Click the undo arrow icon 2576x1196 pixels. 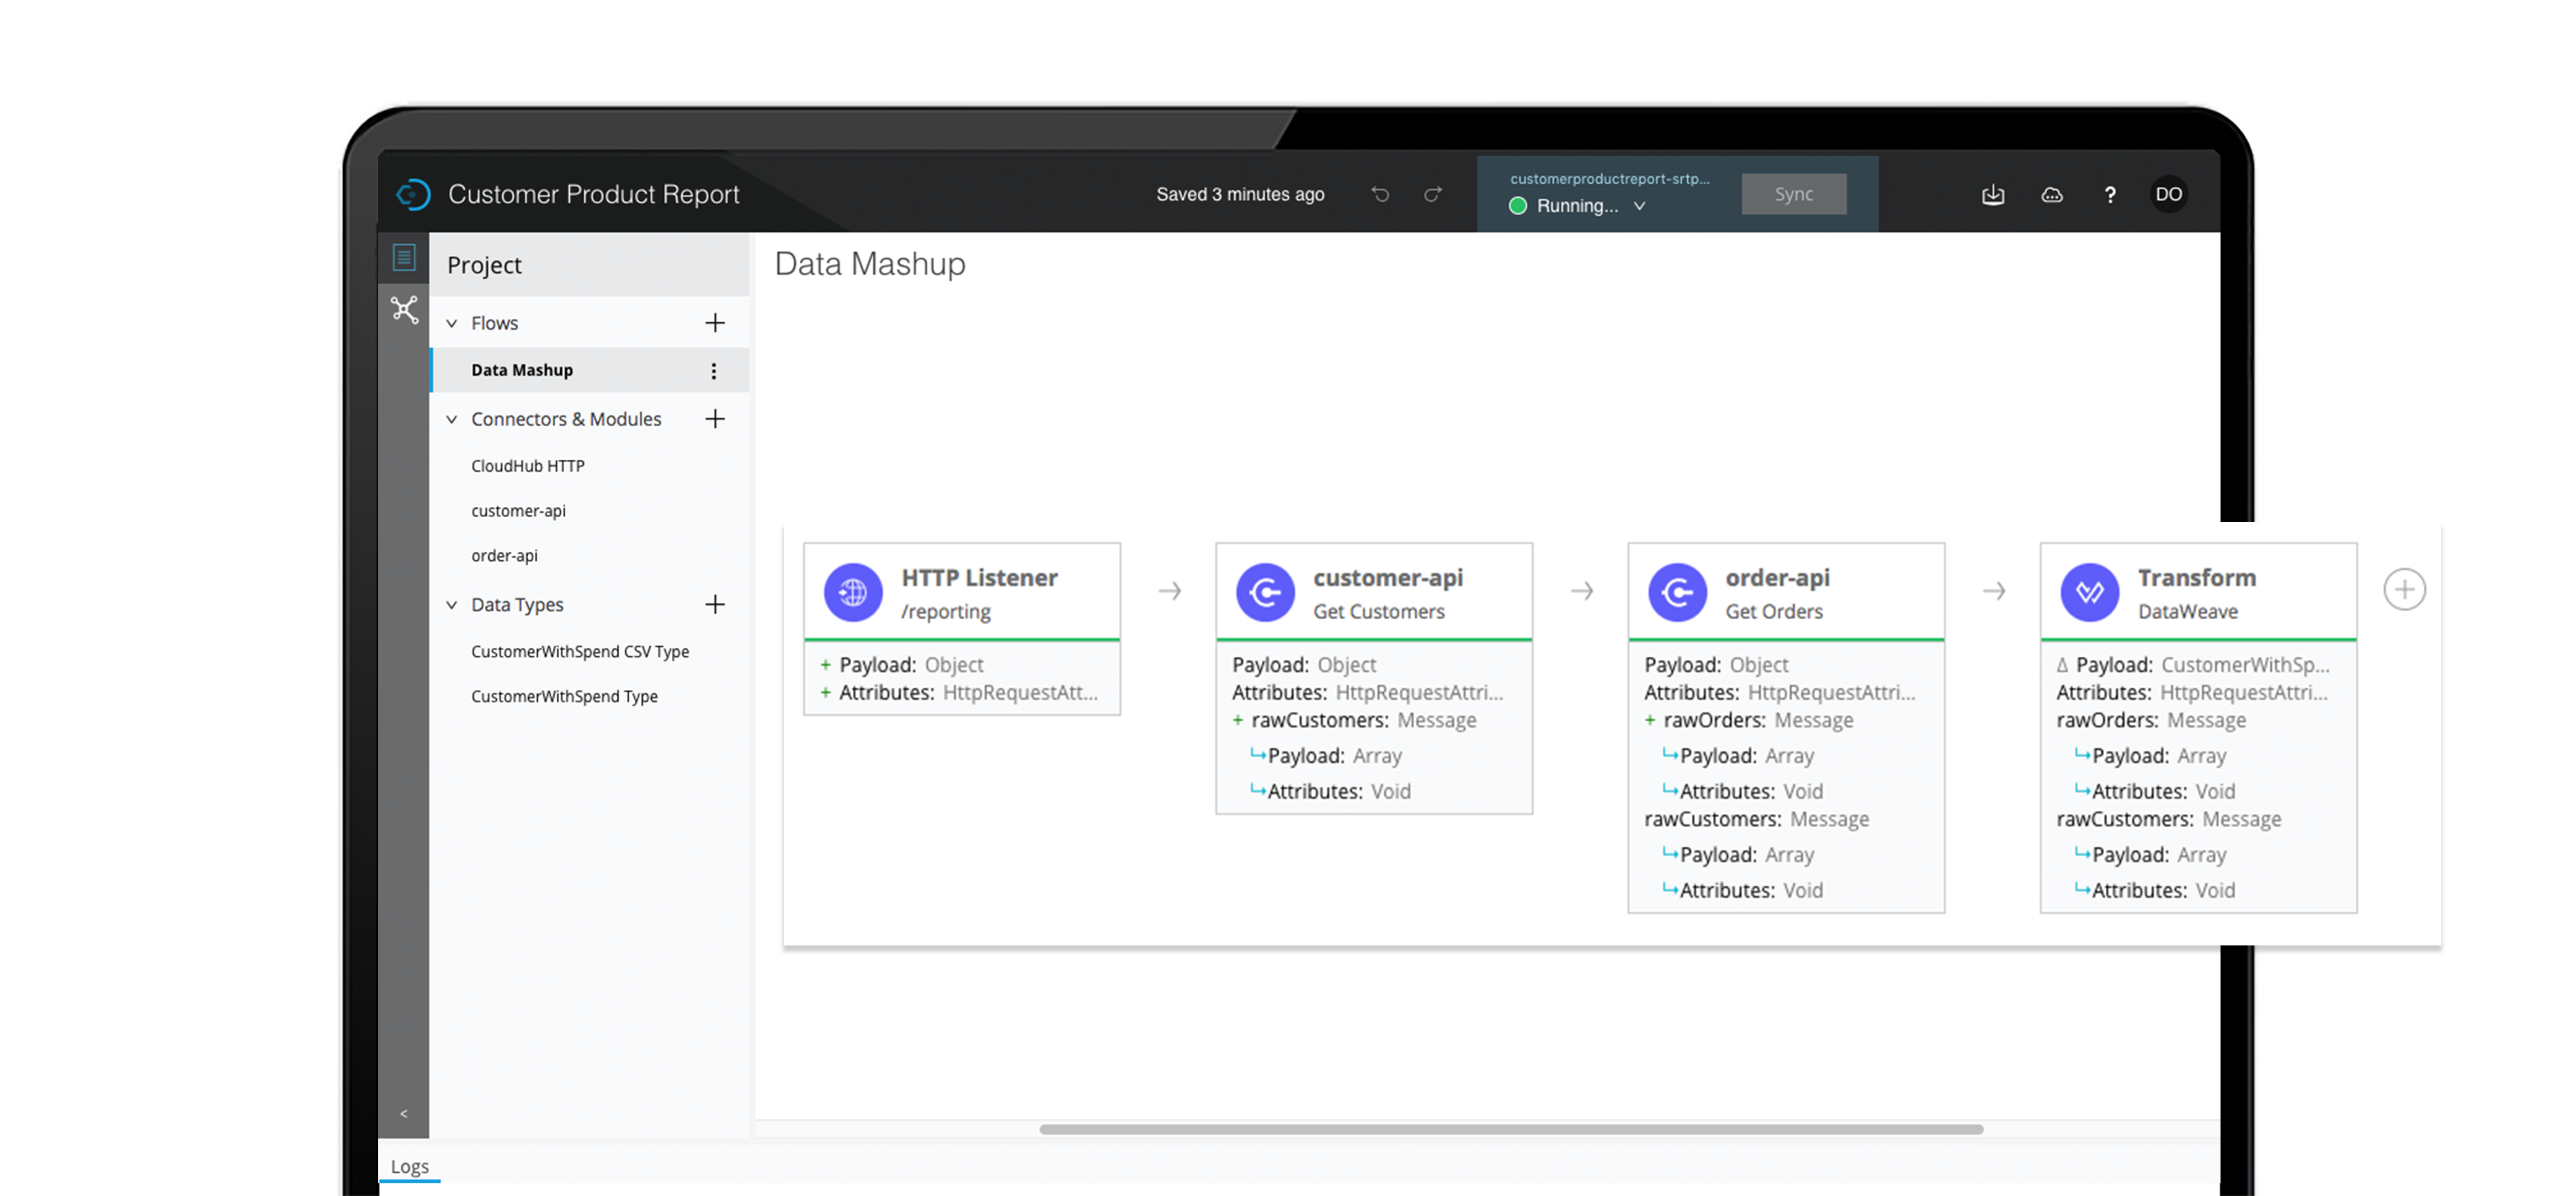click(x=1380, y=194)
